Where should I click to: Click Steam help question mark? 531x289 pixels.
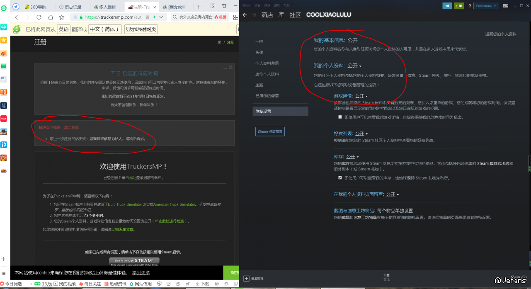(470, 6)
